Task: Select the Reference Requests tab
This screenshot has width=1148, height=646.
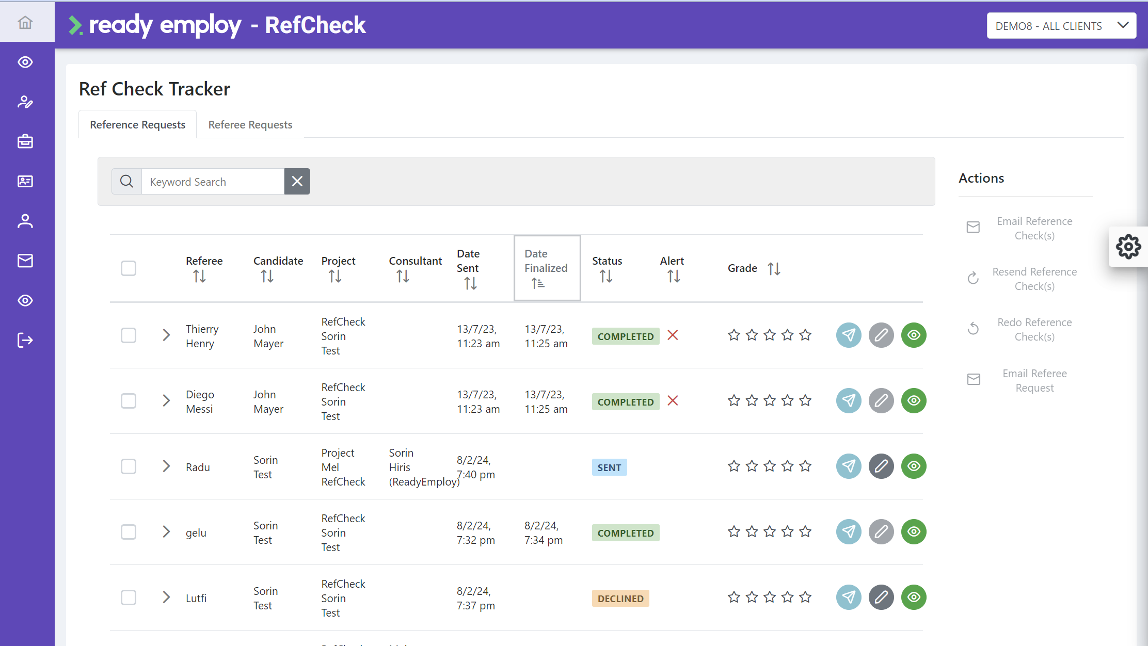Action: [137, 124]
